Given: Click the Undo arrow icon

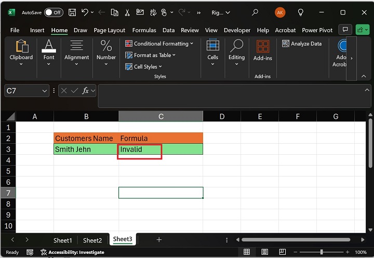Looking at the screenshot, I should coord(85,12).
